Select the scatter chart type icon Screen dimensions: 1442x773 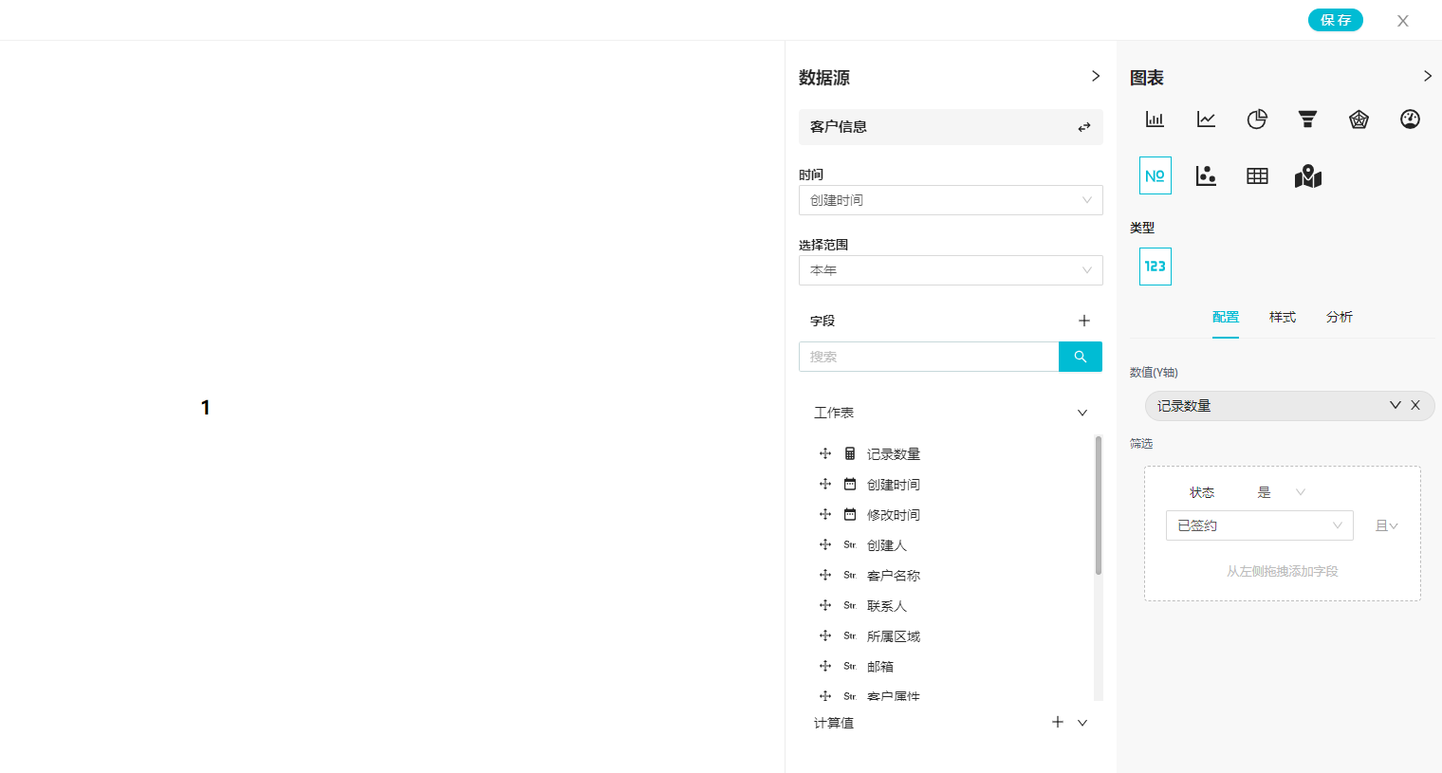[1206, 175]
